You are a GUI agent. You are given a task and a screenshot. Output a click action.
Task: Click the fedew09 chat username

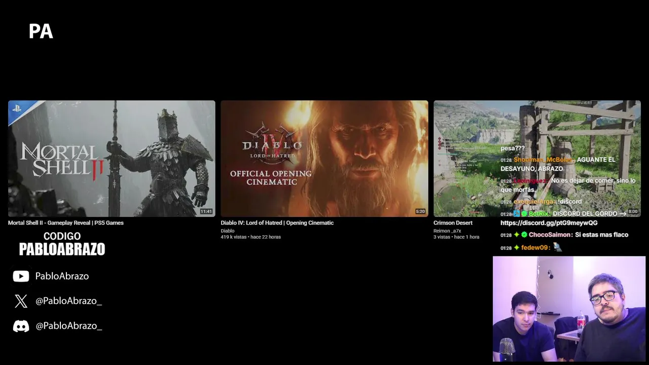coord(535,247)
